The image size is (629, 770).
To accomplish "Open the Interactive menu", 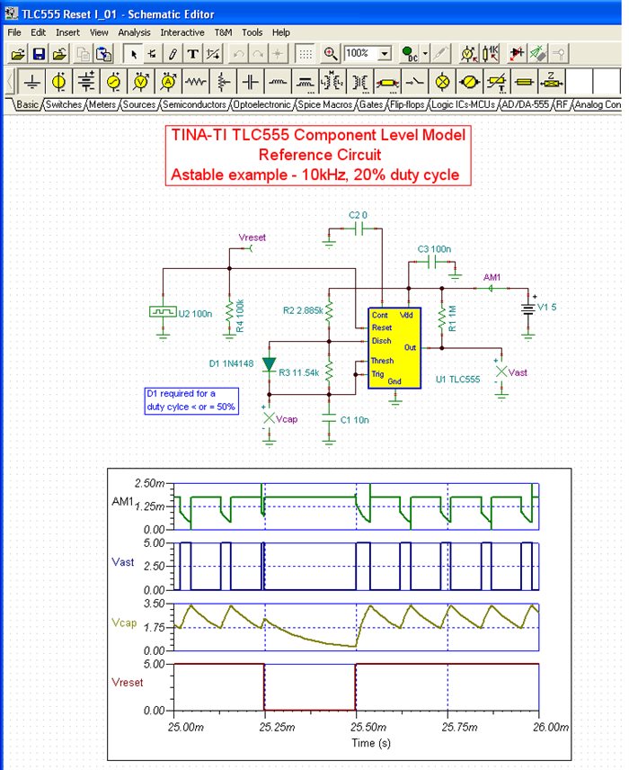I will click(182, 32).
